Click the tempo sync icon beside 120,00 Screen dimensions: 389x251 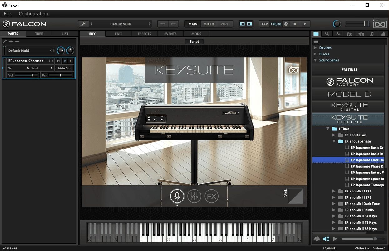(x=286, y=24)
